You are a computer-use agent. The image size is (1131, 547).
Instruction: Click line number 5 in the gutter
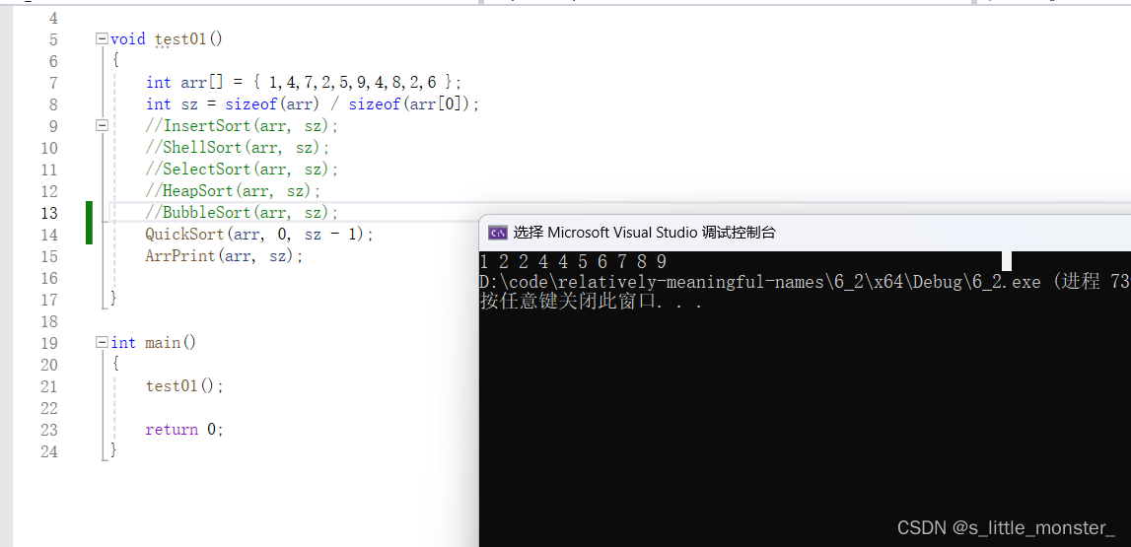pos(53,39)
